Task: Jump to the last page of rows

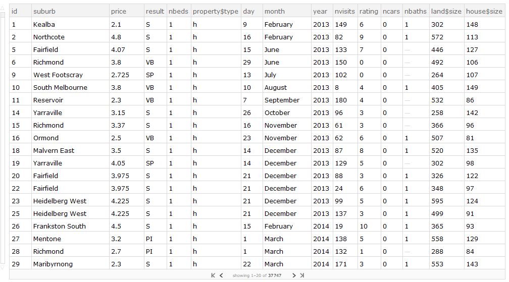Action: coord(302,275)
